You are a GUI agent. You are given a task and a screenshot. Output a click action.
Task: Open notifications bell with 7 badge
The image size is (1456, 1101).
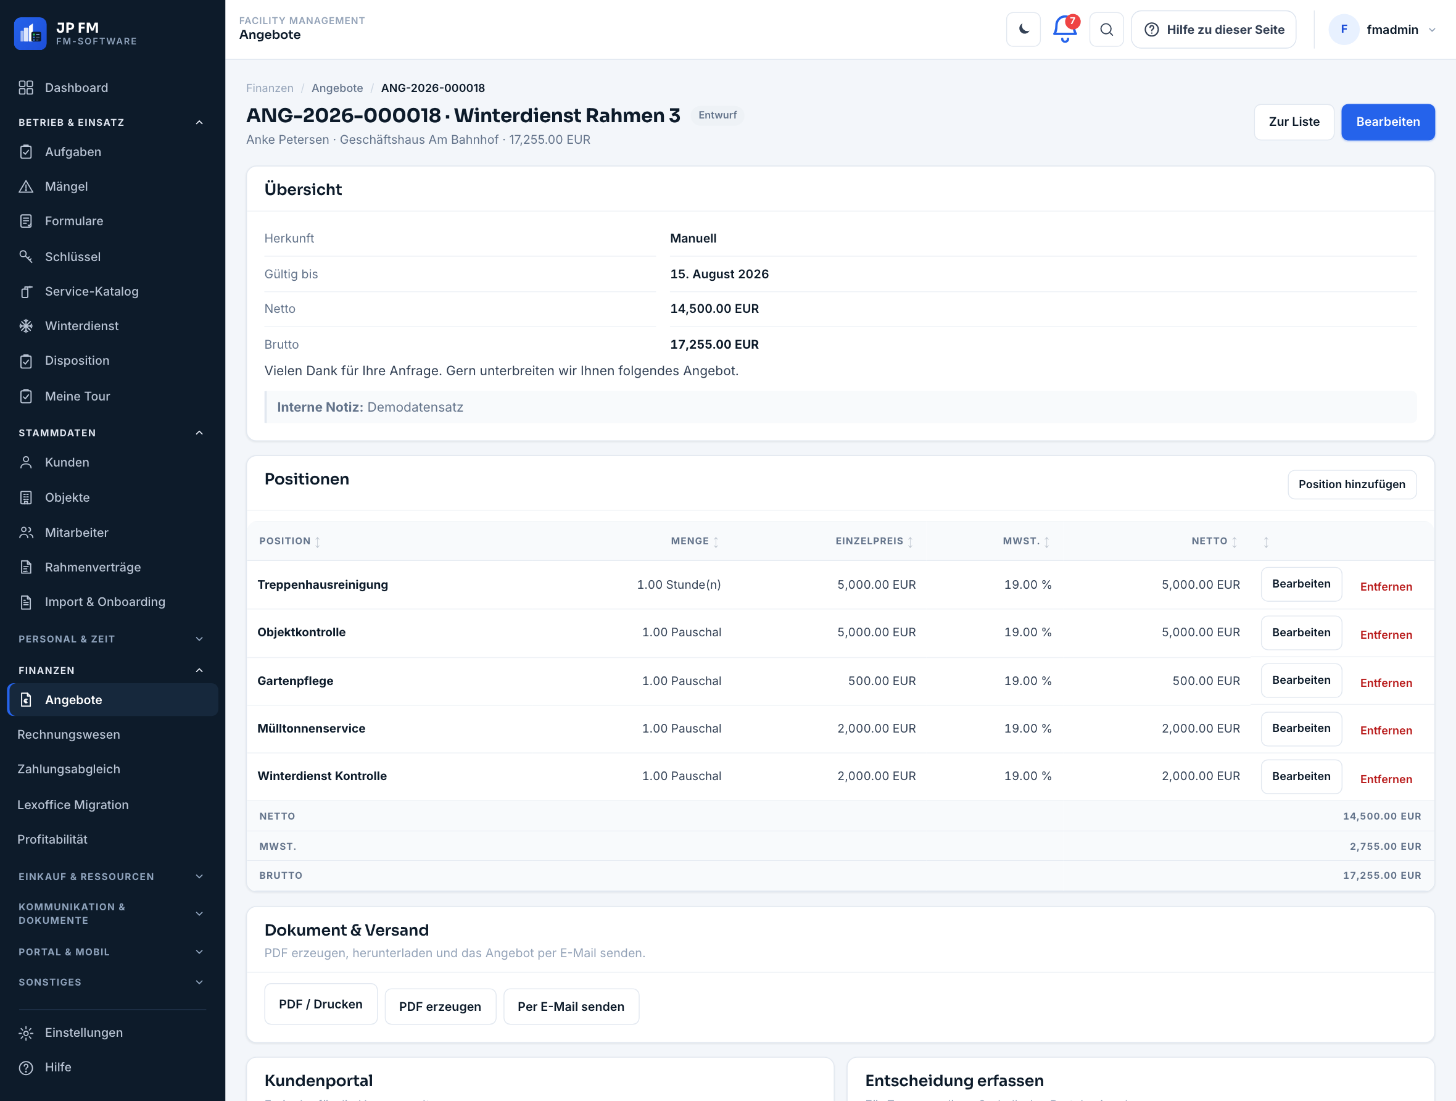pyautogui.click(x=1065, y=30)
